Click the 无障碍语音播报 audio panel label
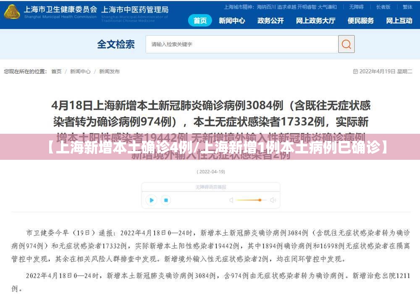The height and width of the screenshot is (294, 420). [x=211, y=187]
